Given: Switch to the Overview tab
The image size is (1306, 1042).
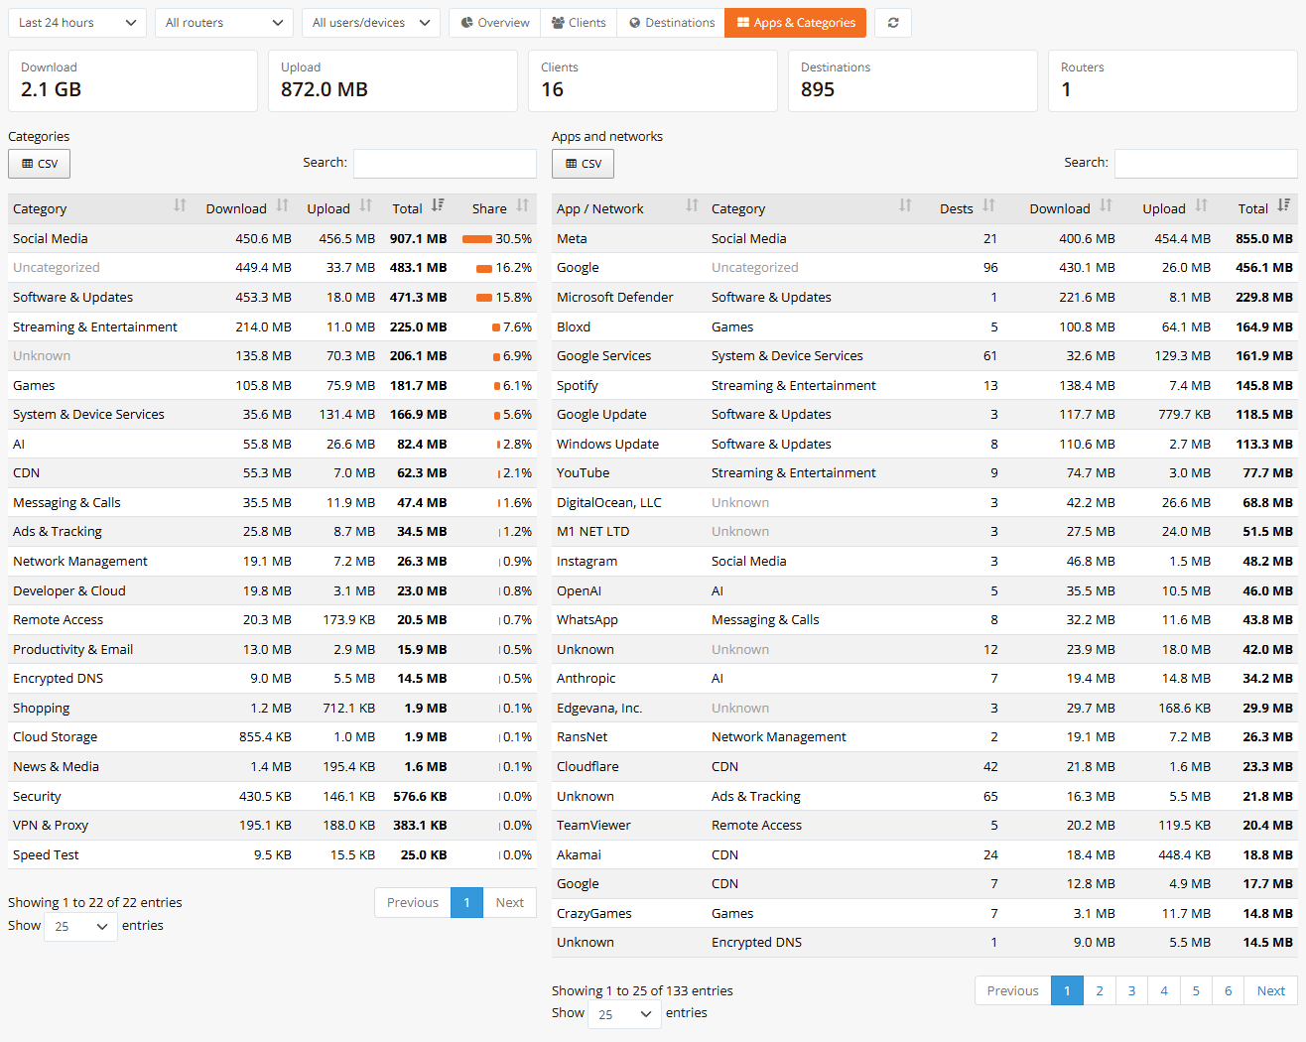Looking at the screenshot, I should (495, 23).
